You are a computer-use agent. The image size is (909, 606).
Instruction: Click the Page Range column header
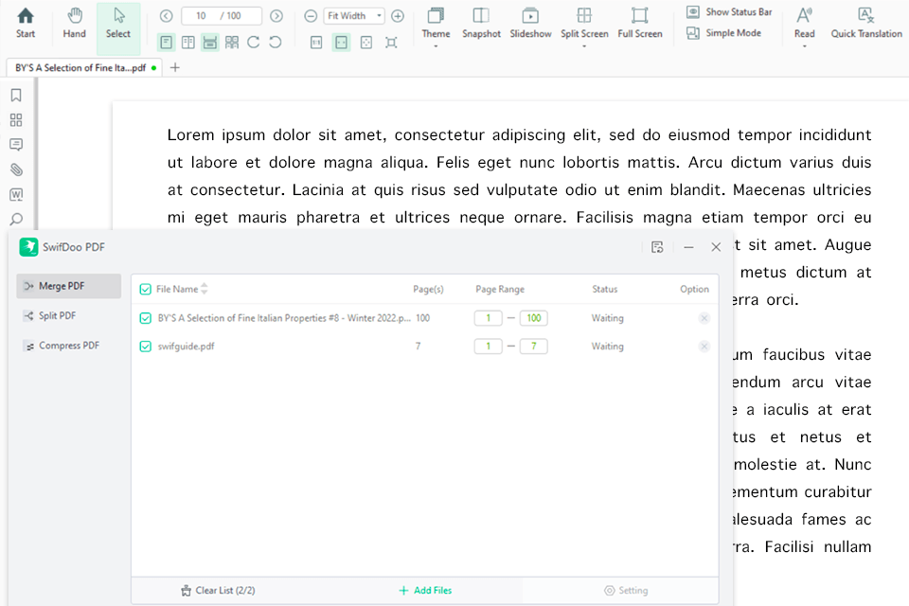[x=500, y=289]
